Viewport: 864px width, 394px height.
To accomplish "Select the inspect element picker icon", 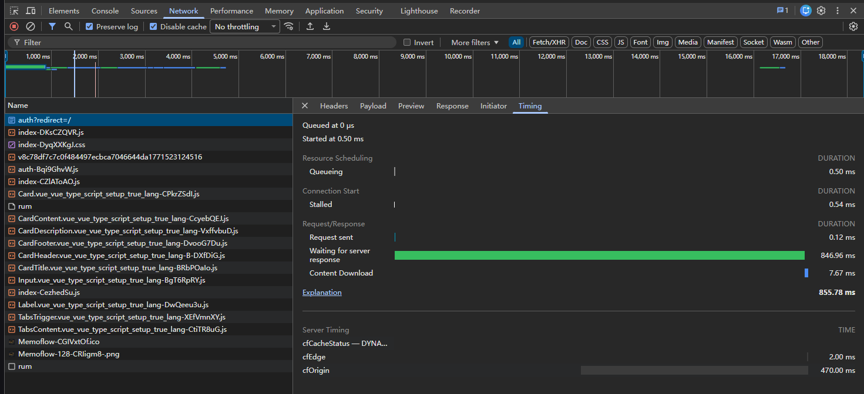I will coord(14,11).
